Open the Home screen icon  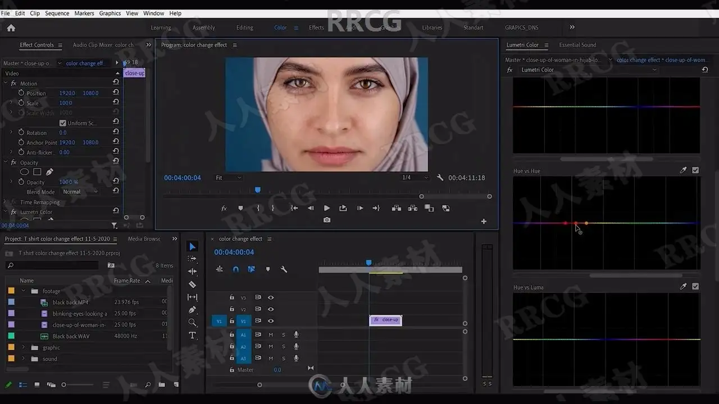(x=11, y=27)
